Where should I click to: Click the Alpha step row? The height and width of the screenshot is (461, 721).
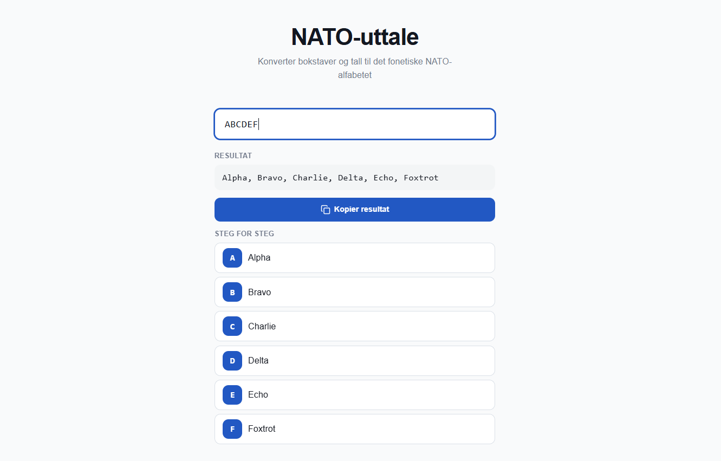355,258
